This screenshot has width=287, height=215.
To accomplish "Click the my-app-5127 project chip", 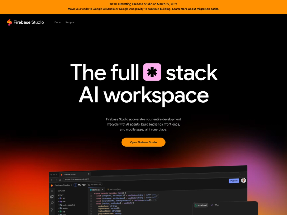I will pos(94,185).
